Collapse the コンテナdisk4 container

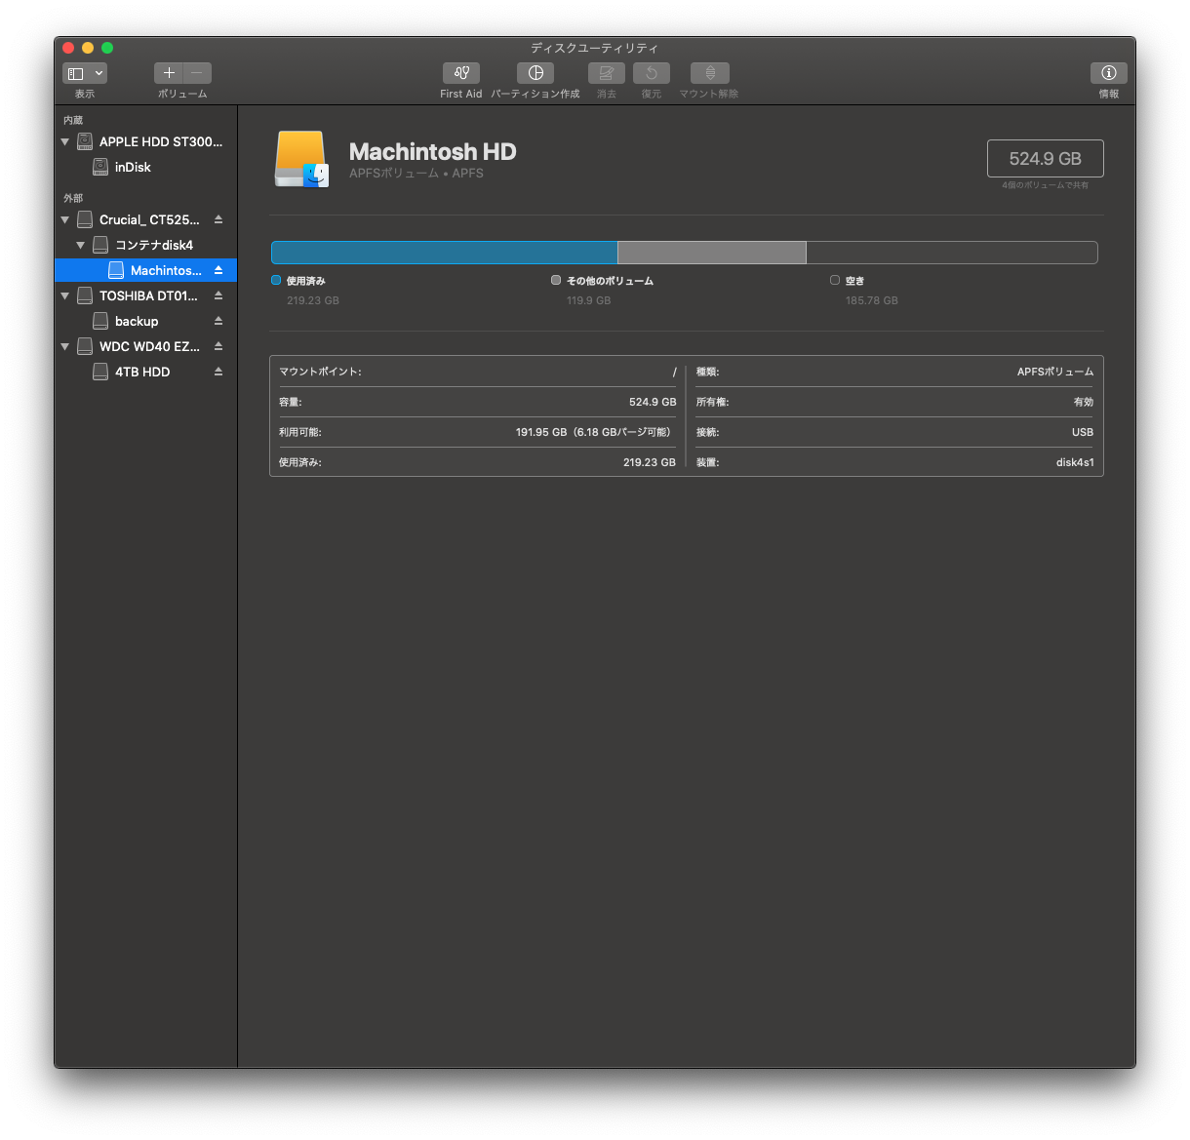(81, 245)
